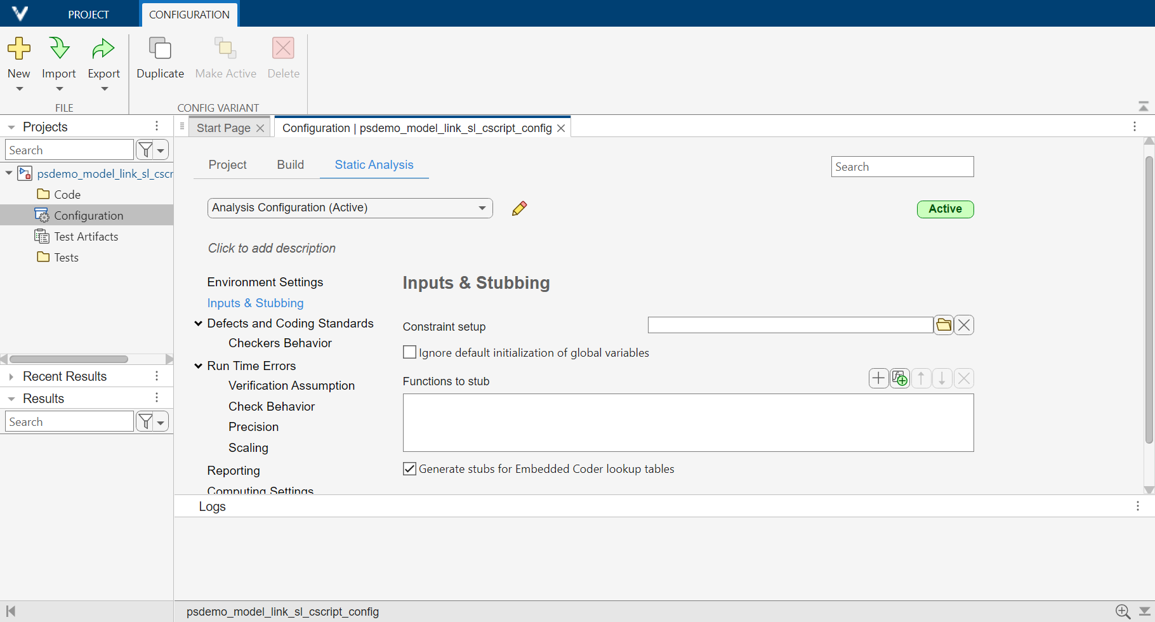Clear the constraint setup field with X icon

pos(964,324)
